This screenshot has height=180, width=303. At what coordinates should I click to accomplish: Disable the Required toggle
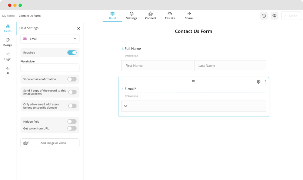(x=72, y=53)
